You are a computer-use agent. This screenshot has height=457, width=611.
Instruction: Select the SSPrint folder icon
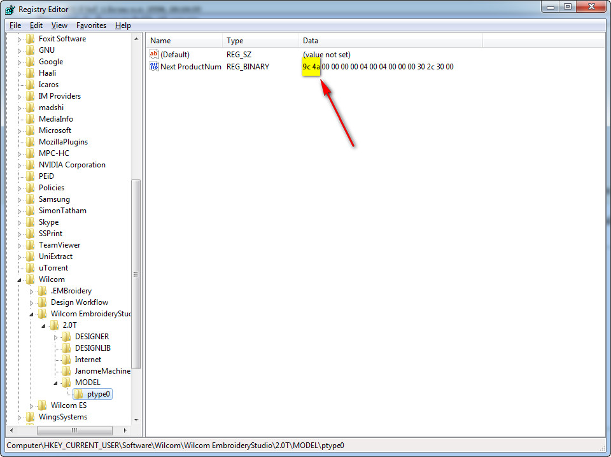(x=31, y=234)
